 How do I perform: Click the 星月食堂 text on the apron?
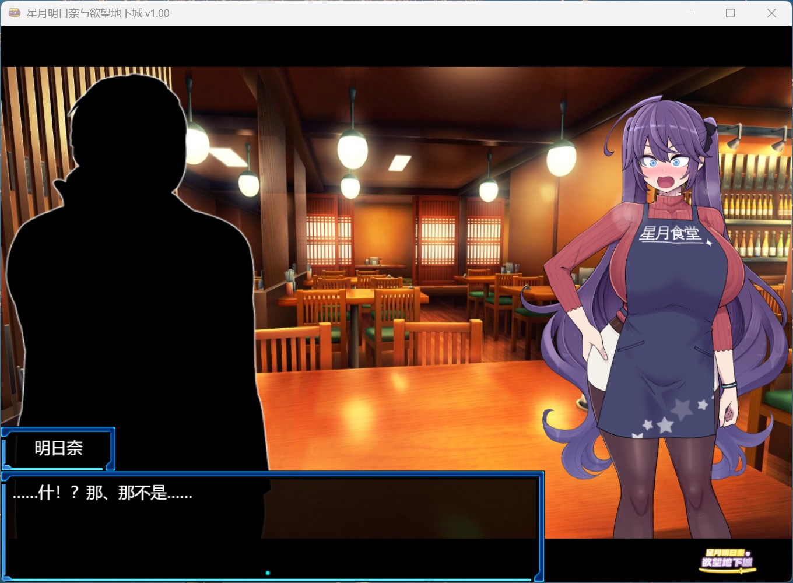tap(669, 233)
